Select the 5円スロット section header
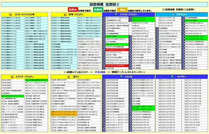 (182, 14)
